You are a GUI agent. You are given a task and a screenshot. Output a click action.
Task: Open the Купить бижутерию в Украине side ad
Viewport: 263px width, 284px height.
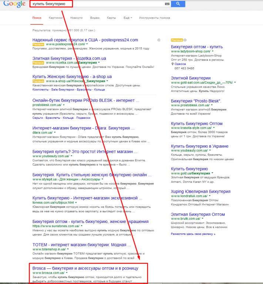(200, 146)
